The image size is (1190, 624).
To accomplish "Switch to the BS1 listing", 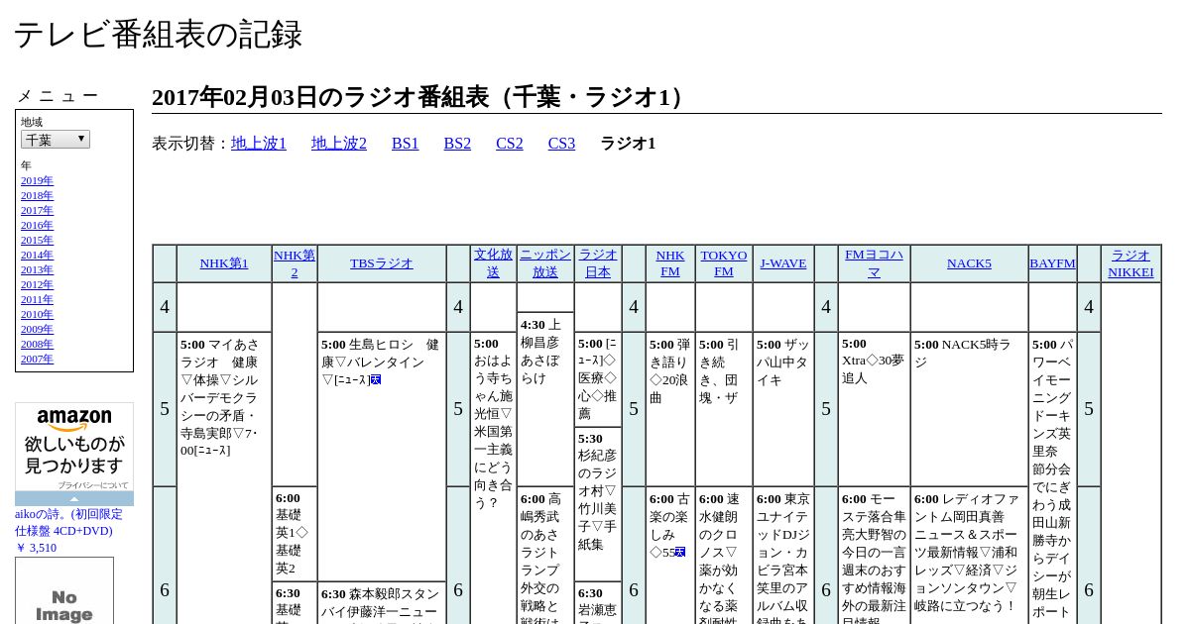I will coord(406,144).
